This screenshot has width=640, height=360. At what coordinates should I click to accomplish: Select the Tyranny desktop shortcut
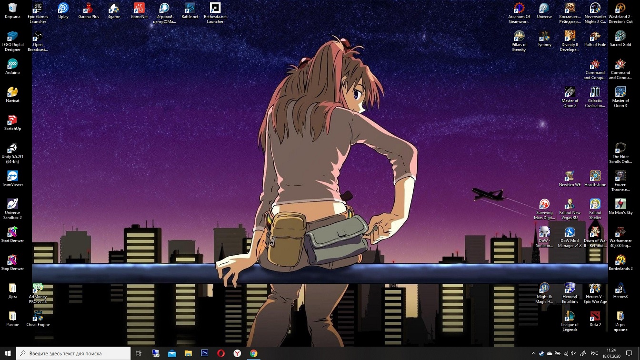pyautogui.click(x=544, y=40)
